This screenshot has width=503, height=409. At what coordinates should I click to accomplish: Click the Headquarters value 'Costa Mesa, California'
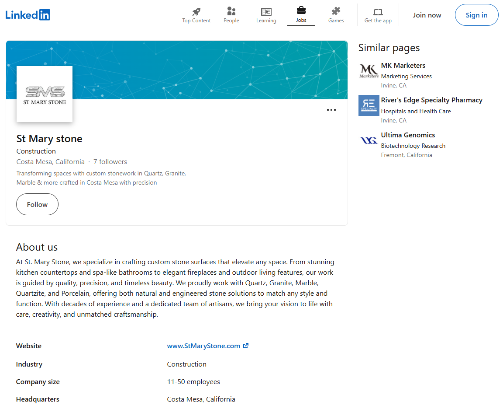pyautogui.click(x=201, y=399)
